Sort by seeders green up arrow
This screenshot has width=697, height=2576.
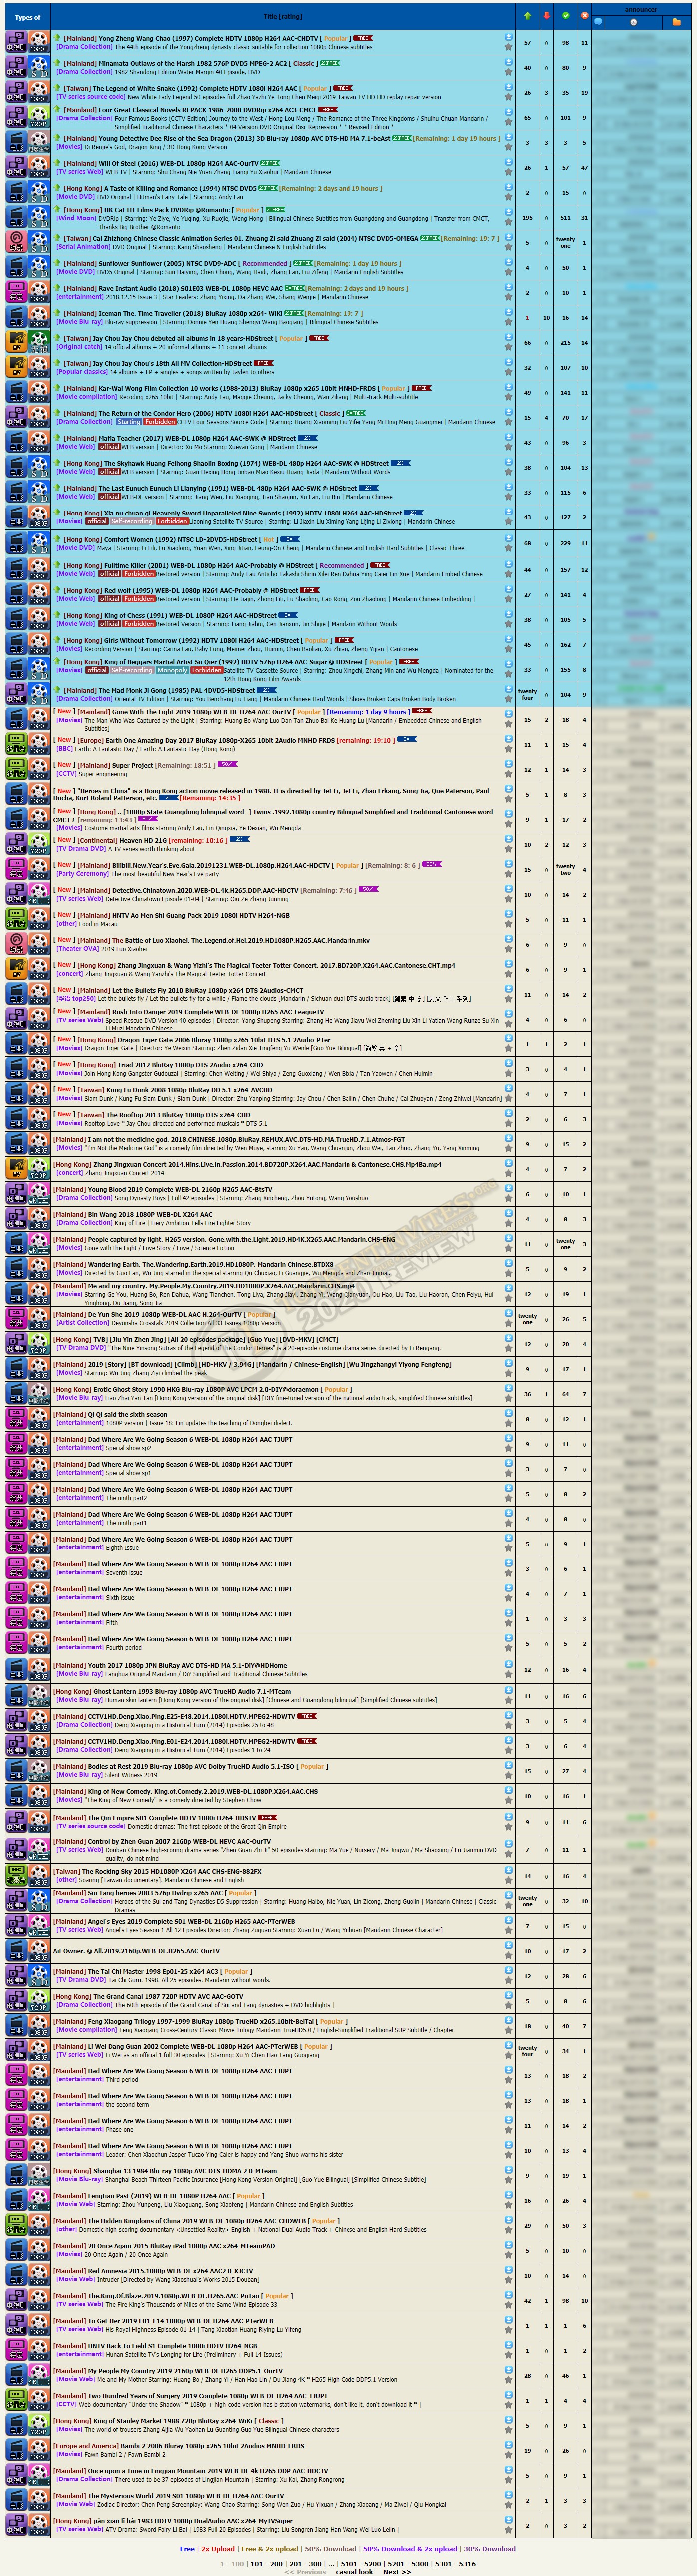527,16
